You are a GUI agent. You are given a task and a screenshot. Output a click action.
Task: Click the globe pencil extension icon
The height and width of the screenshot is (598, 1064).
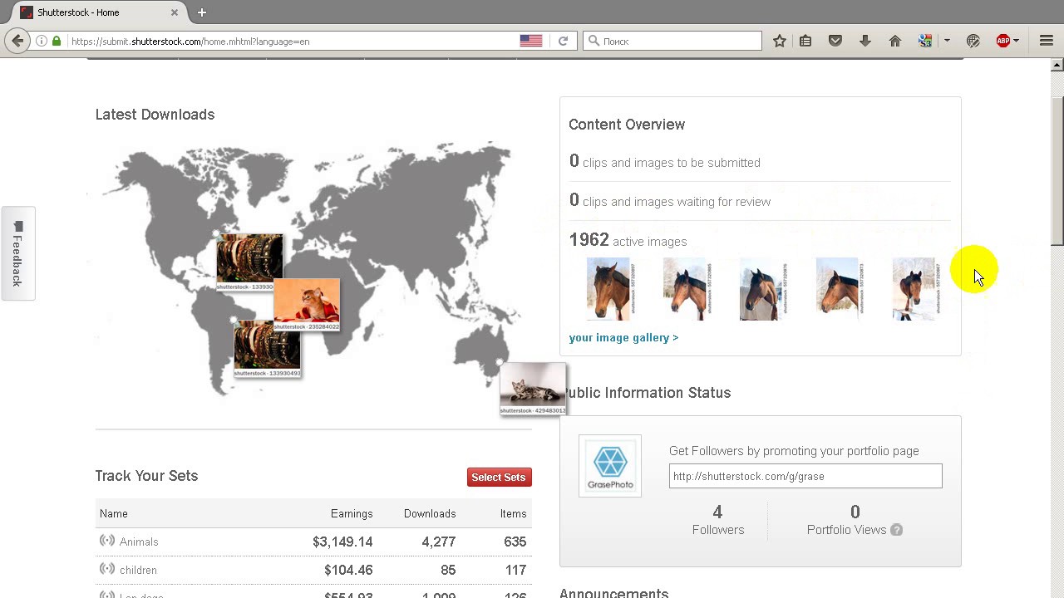[x=973, y=41]
